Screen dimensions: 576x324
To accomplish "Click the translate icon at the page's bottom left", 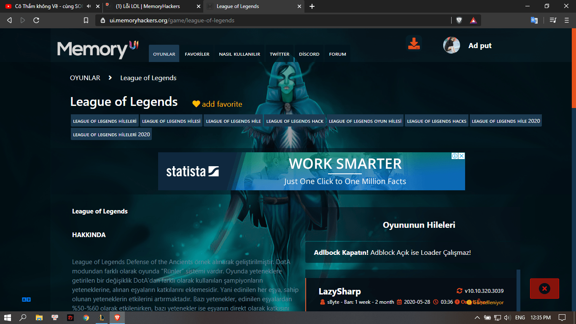I will (26, 300).
